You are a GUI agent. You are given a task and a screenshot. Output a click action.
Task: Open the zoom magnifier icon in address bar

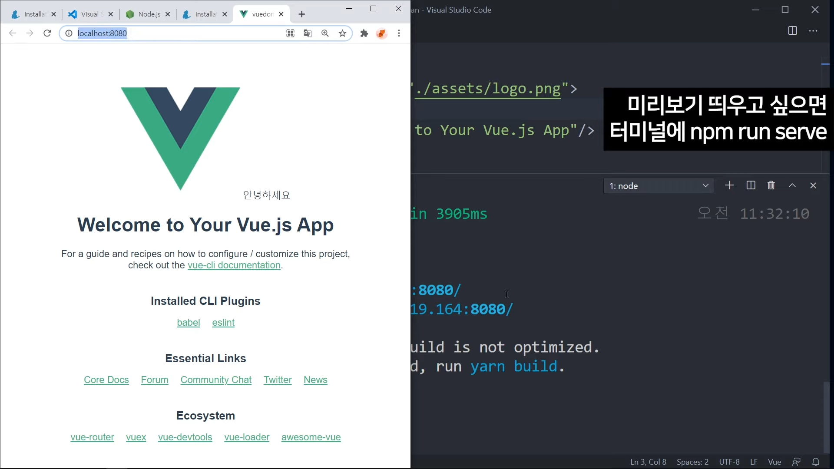pyautogui.click(x=325, y=33)
